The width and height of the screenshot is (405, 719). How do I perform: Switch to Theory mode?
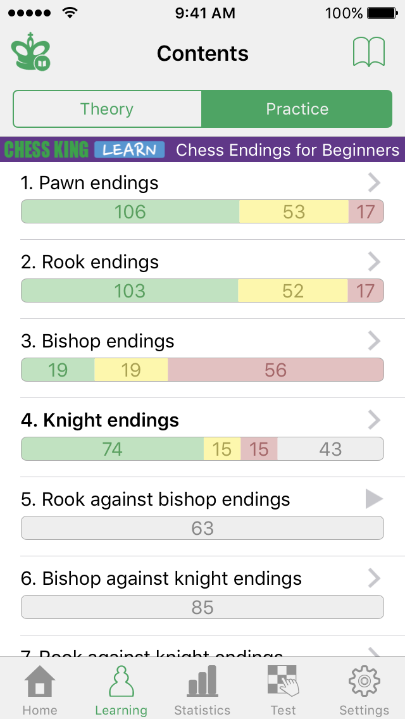tap(107, 109)
